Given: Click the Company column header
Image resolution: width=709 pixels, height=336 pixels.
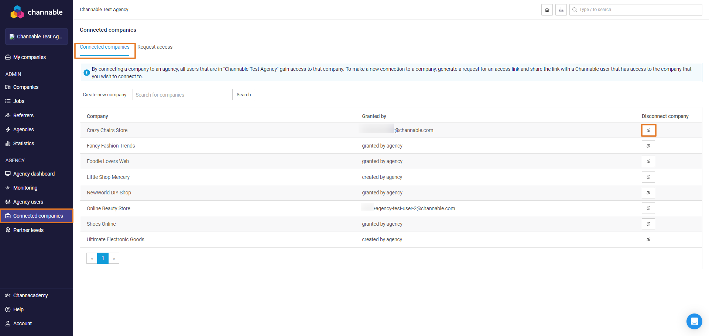Looking at the screenshot, I should 97,116.
